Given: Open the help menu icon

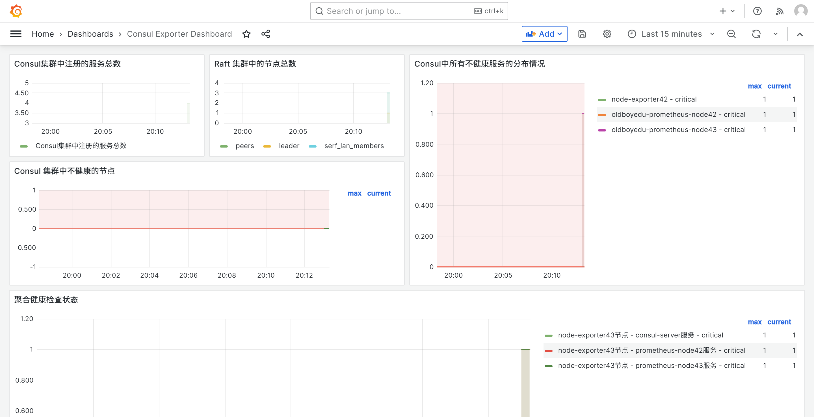Looking at the screenshot, I should click(757, 11).
